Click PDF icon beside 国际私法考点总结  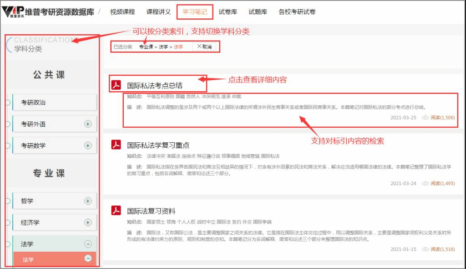click(x=116, y=85)
